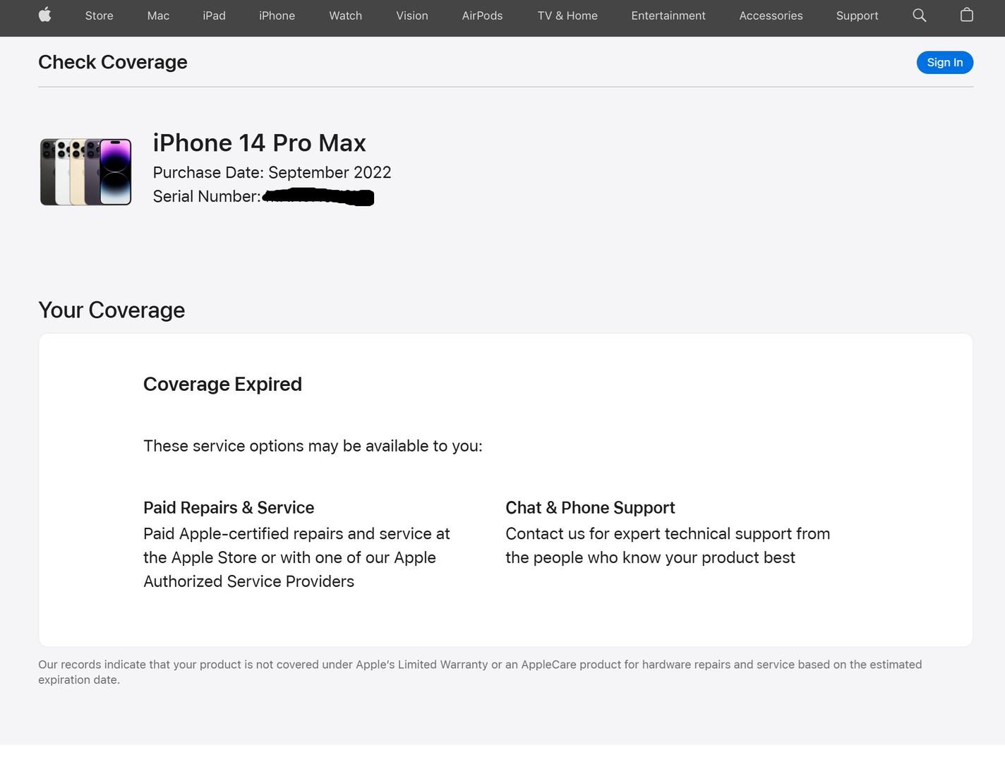
Task: Click the Apple logo icon
Action: tap(45, 15)
